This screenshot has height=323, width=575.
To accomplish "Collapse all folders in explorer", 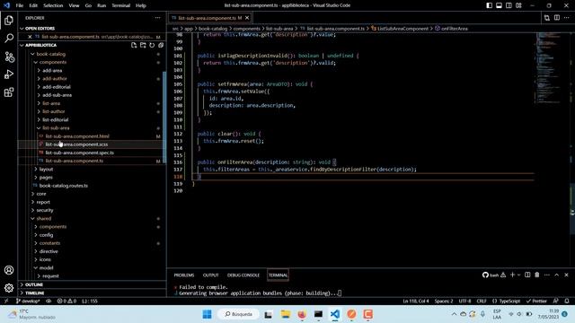I will point(161,45).
